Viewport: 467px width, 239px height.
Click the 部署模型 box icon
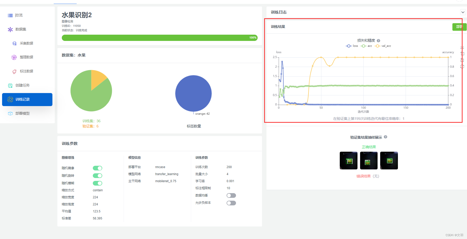tap(10, 113)
